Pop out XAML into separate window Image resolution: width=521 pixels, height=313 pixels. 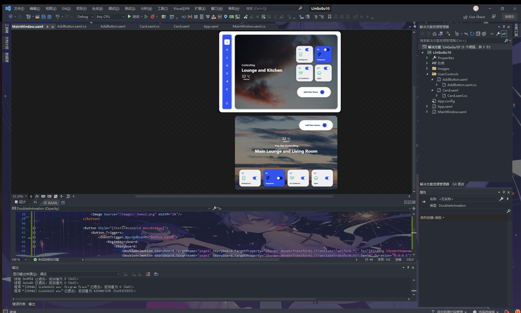point(63,202)
